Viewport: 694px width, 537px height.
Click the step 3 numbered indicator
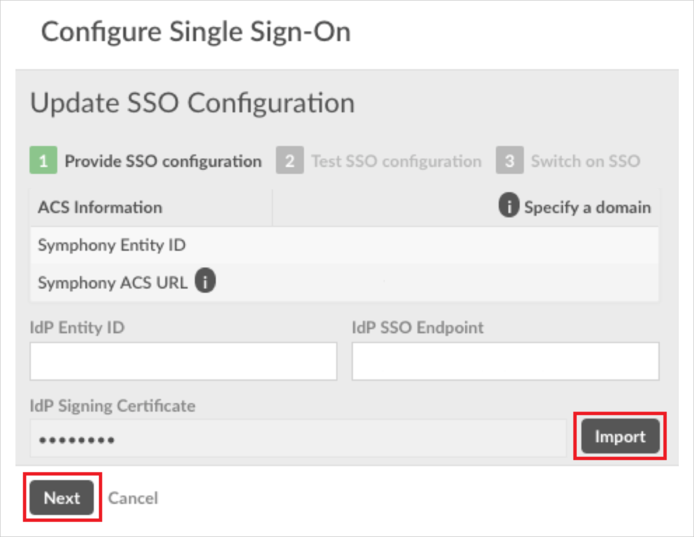point(509,160)
